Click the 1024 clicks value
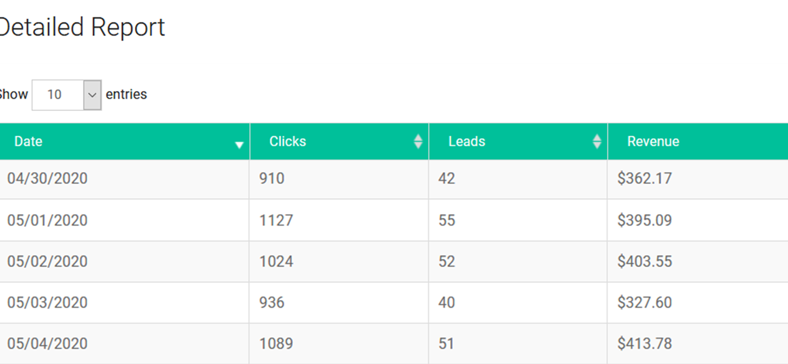Screen dimensions: 788x364 [x=276, y=261]
